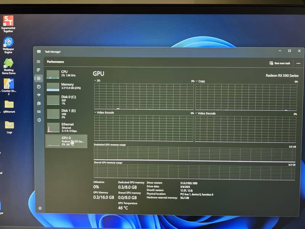Change the Video Decode graph engine
This screenshot has height=229, width=305.
[x=196, y=113]
